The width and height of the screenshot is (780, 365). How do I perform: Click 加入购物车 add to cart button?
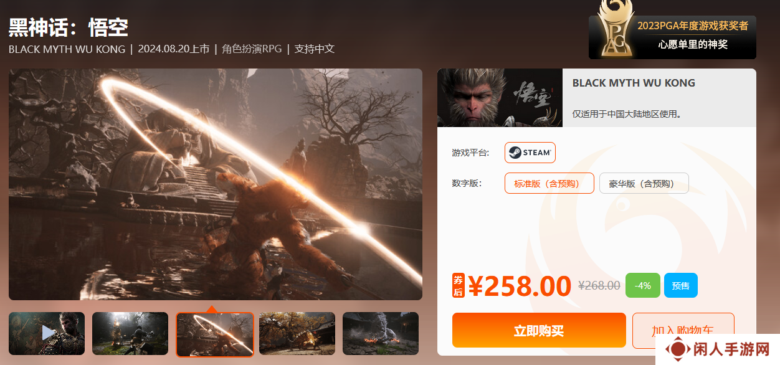[x=683, y=331]
